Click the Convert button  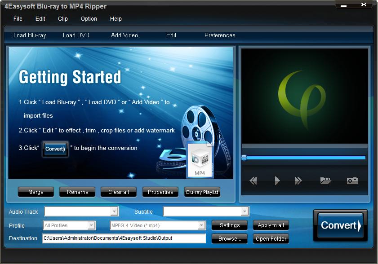340,225
